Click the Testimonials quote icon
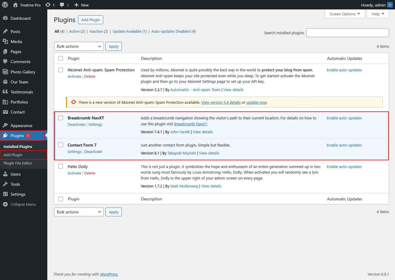Screen dimensions: 395x280 (x=5, y=92)
